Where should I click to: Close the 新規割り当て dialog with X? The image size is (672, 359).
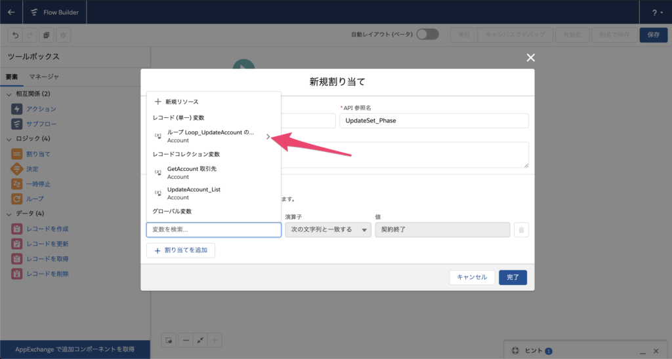[x=530, y=58]
